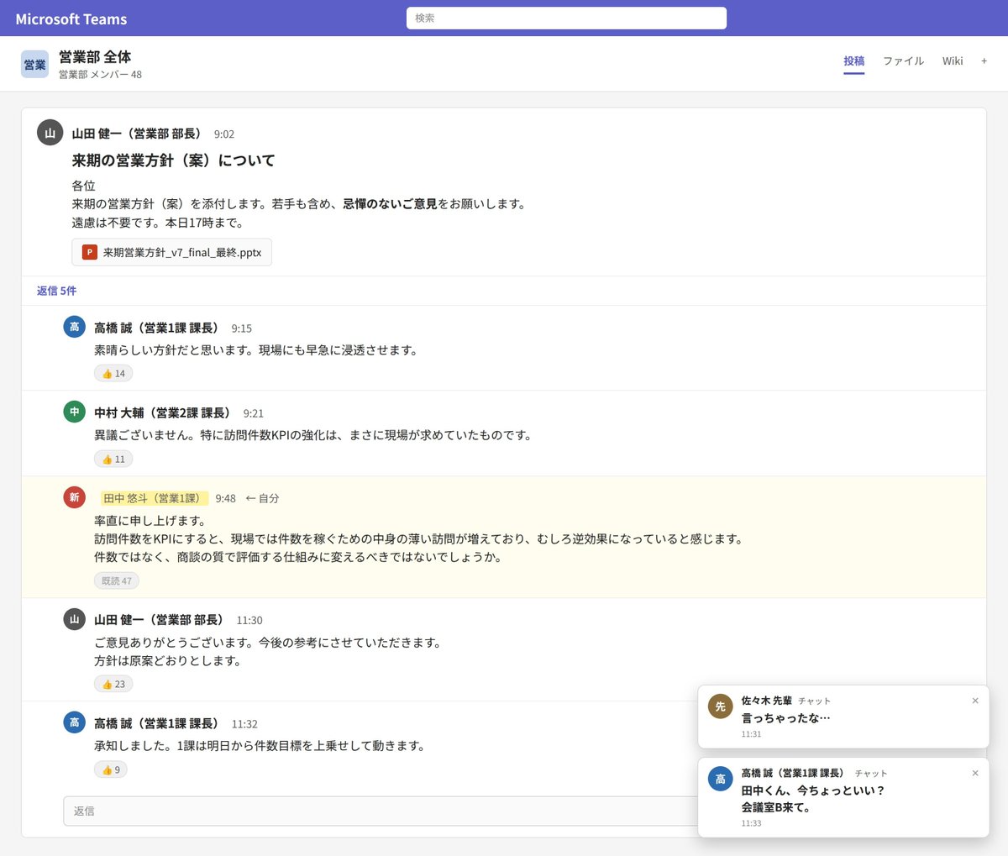Add a tab with the plus icon
Screen dimensions: 1008x856
click(984, 61)
